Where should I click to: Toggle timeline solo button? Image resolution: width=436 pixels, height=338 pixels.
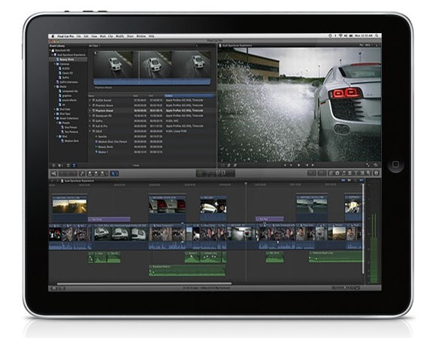[x=356, y=180]
